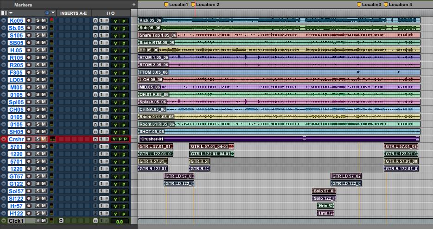Open the output path selector 1 on R105
433x229 pixels.
[102, 57]
